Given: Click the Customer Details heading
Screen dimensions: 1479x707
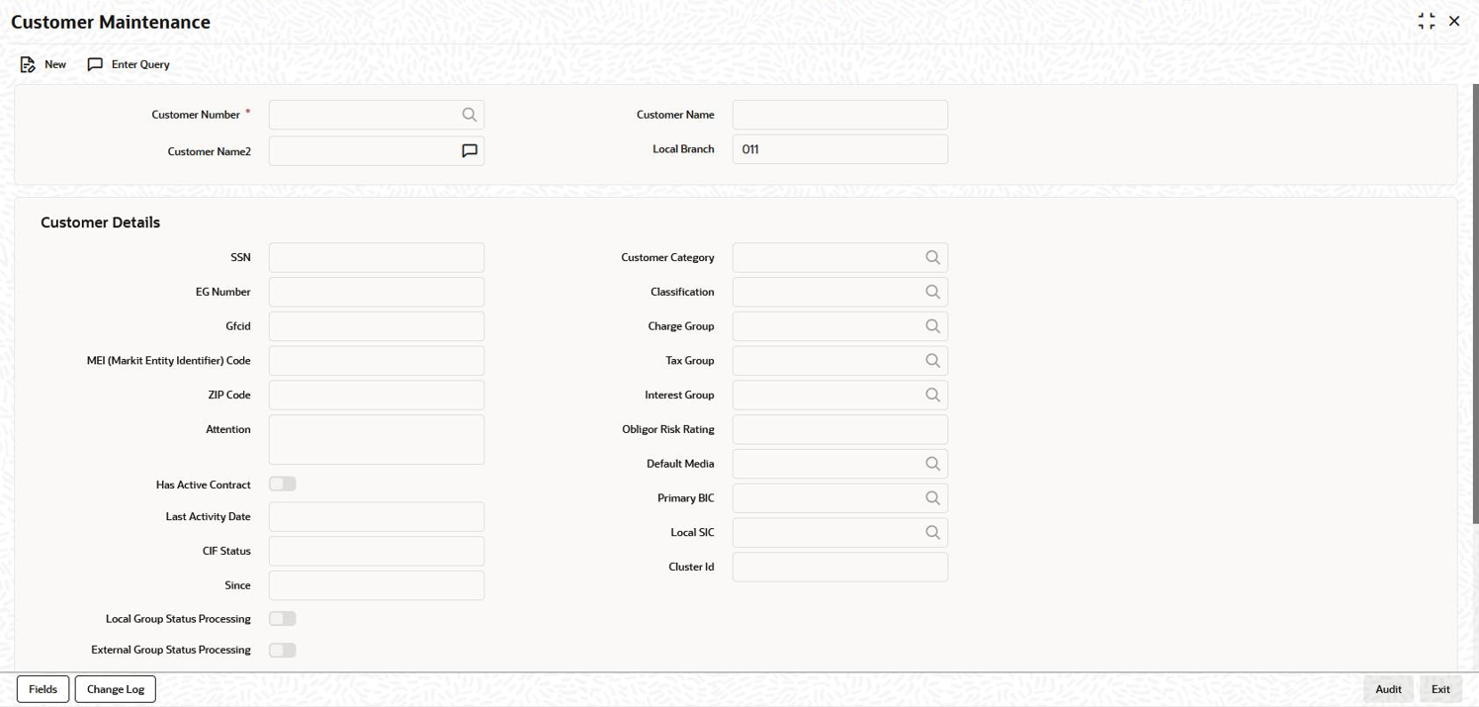Looking at the screenshot, I should click(100, 222).
